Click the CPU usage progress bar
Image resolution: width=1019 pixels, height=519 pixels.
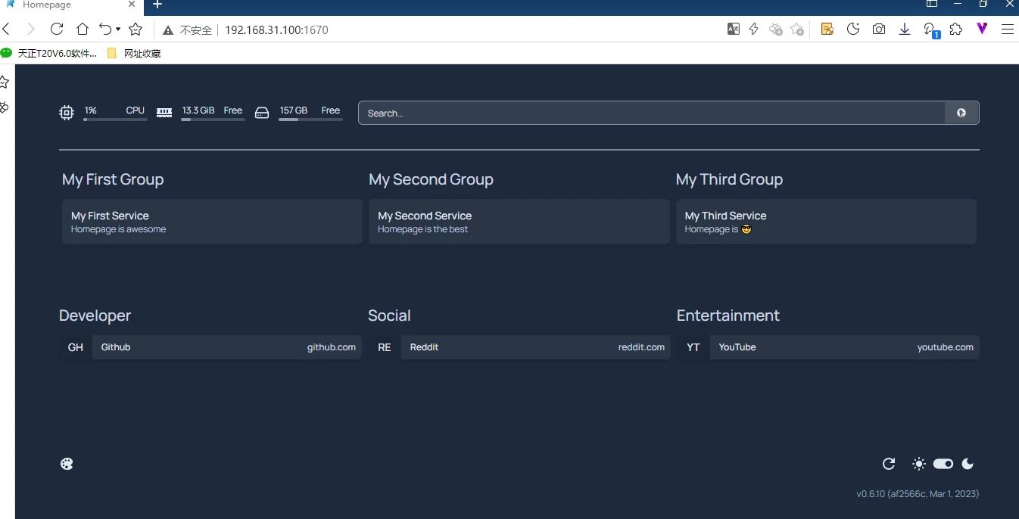tap(115, 120)
